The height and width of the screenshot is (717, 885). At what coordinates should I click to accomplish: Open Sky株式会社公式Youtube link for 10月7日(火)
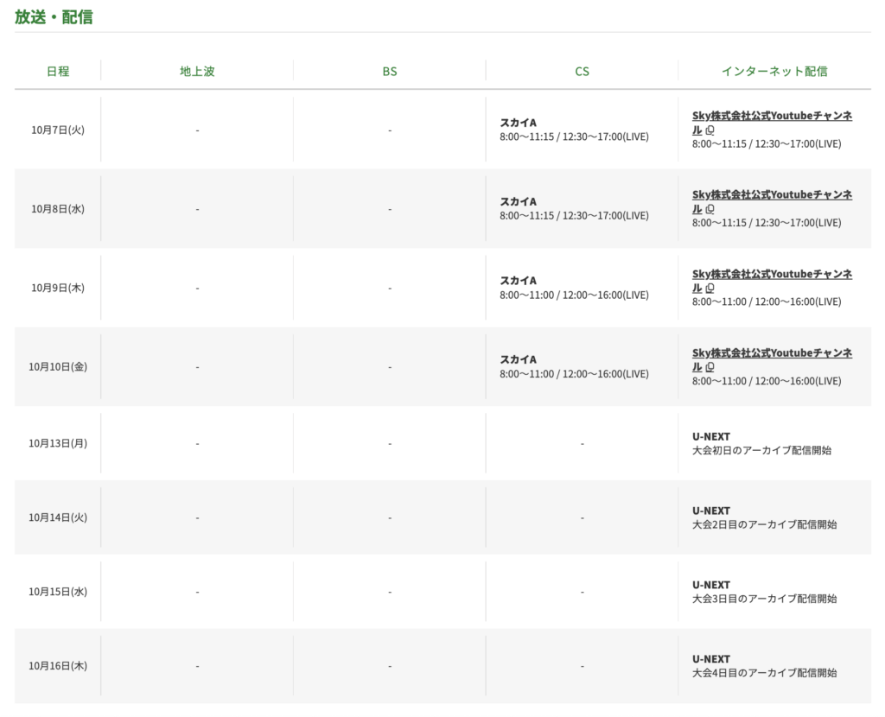click(772, 116)
